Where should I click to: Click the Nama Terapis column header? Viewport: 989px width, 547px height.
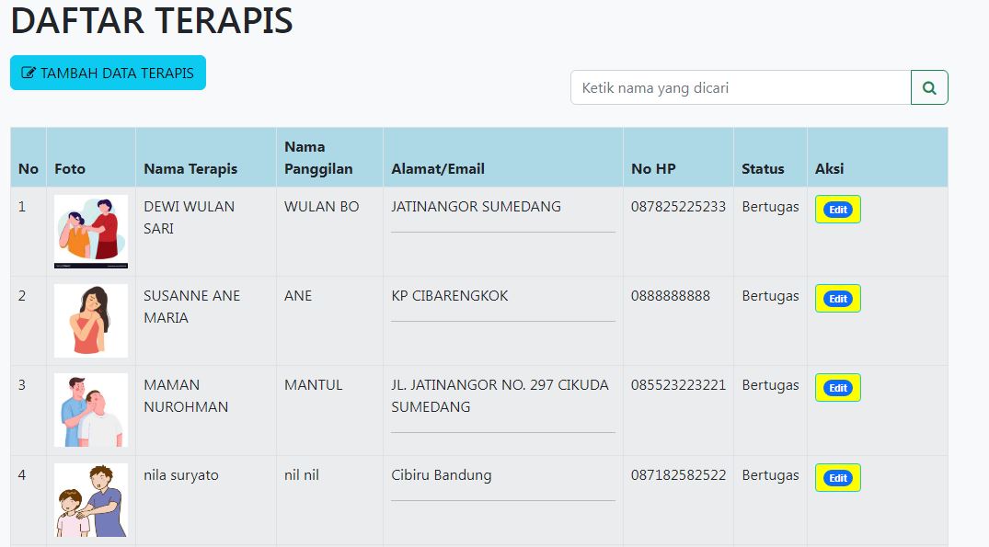point(190,169)
